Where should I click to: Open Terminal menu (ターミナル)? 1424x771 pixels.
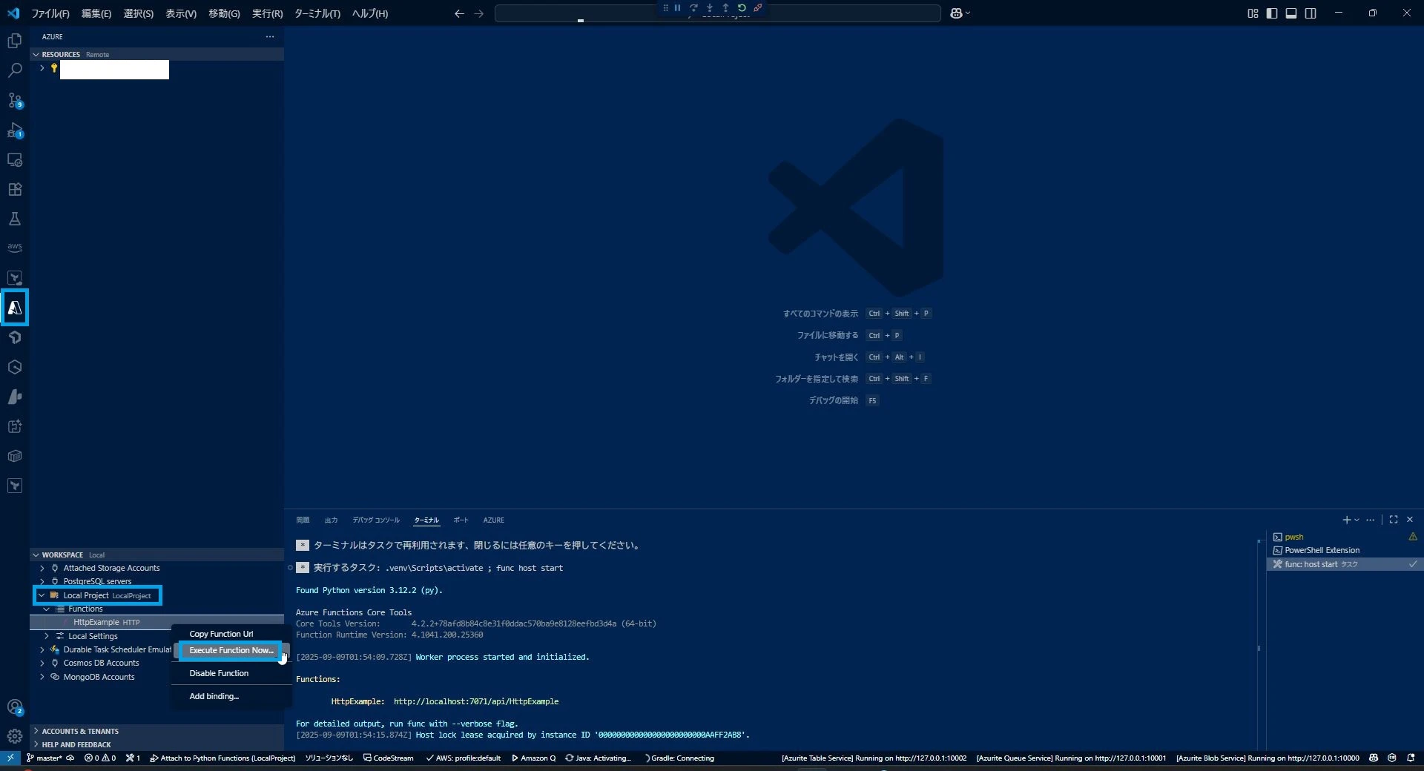coord(317,13)
